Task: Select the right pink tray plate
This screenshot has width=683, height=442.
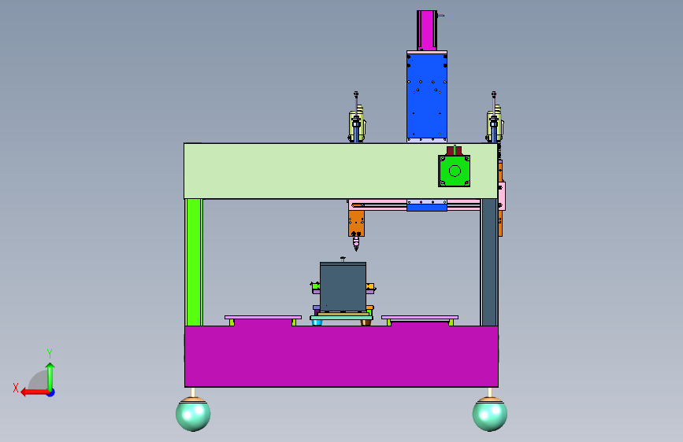Action: click(x=420, y=318)
